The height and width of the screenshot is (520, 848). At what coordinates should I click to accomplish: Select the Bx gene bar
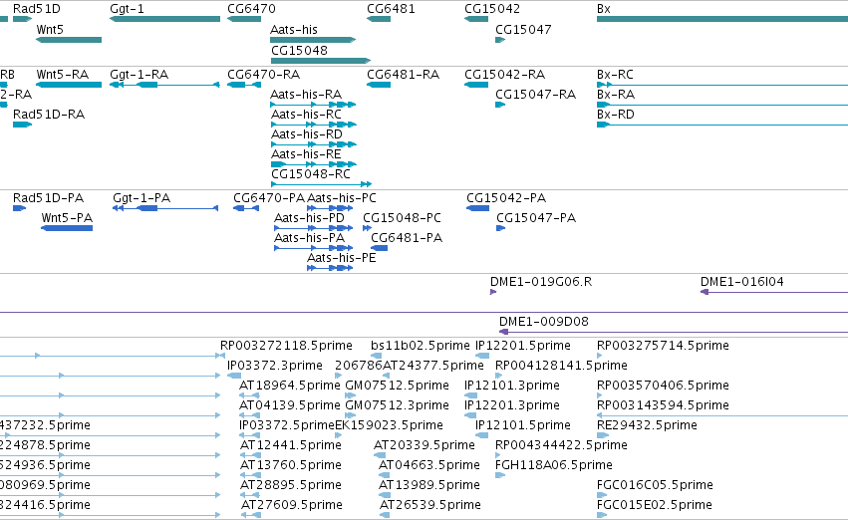[722, 19]
